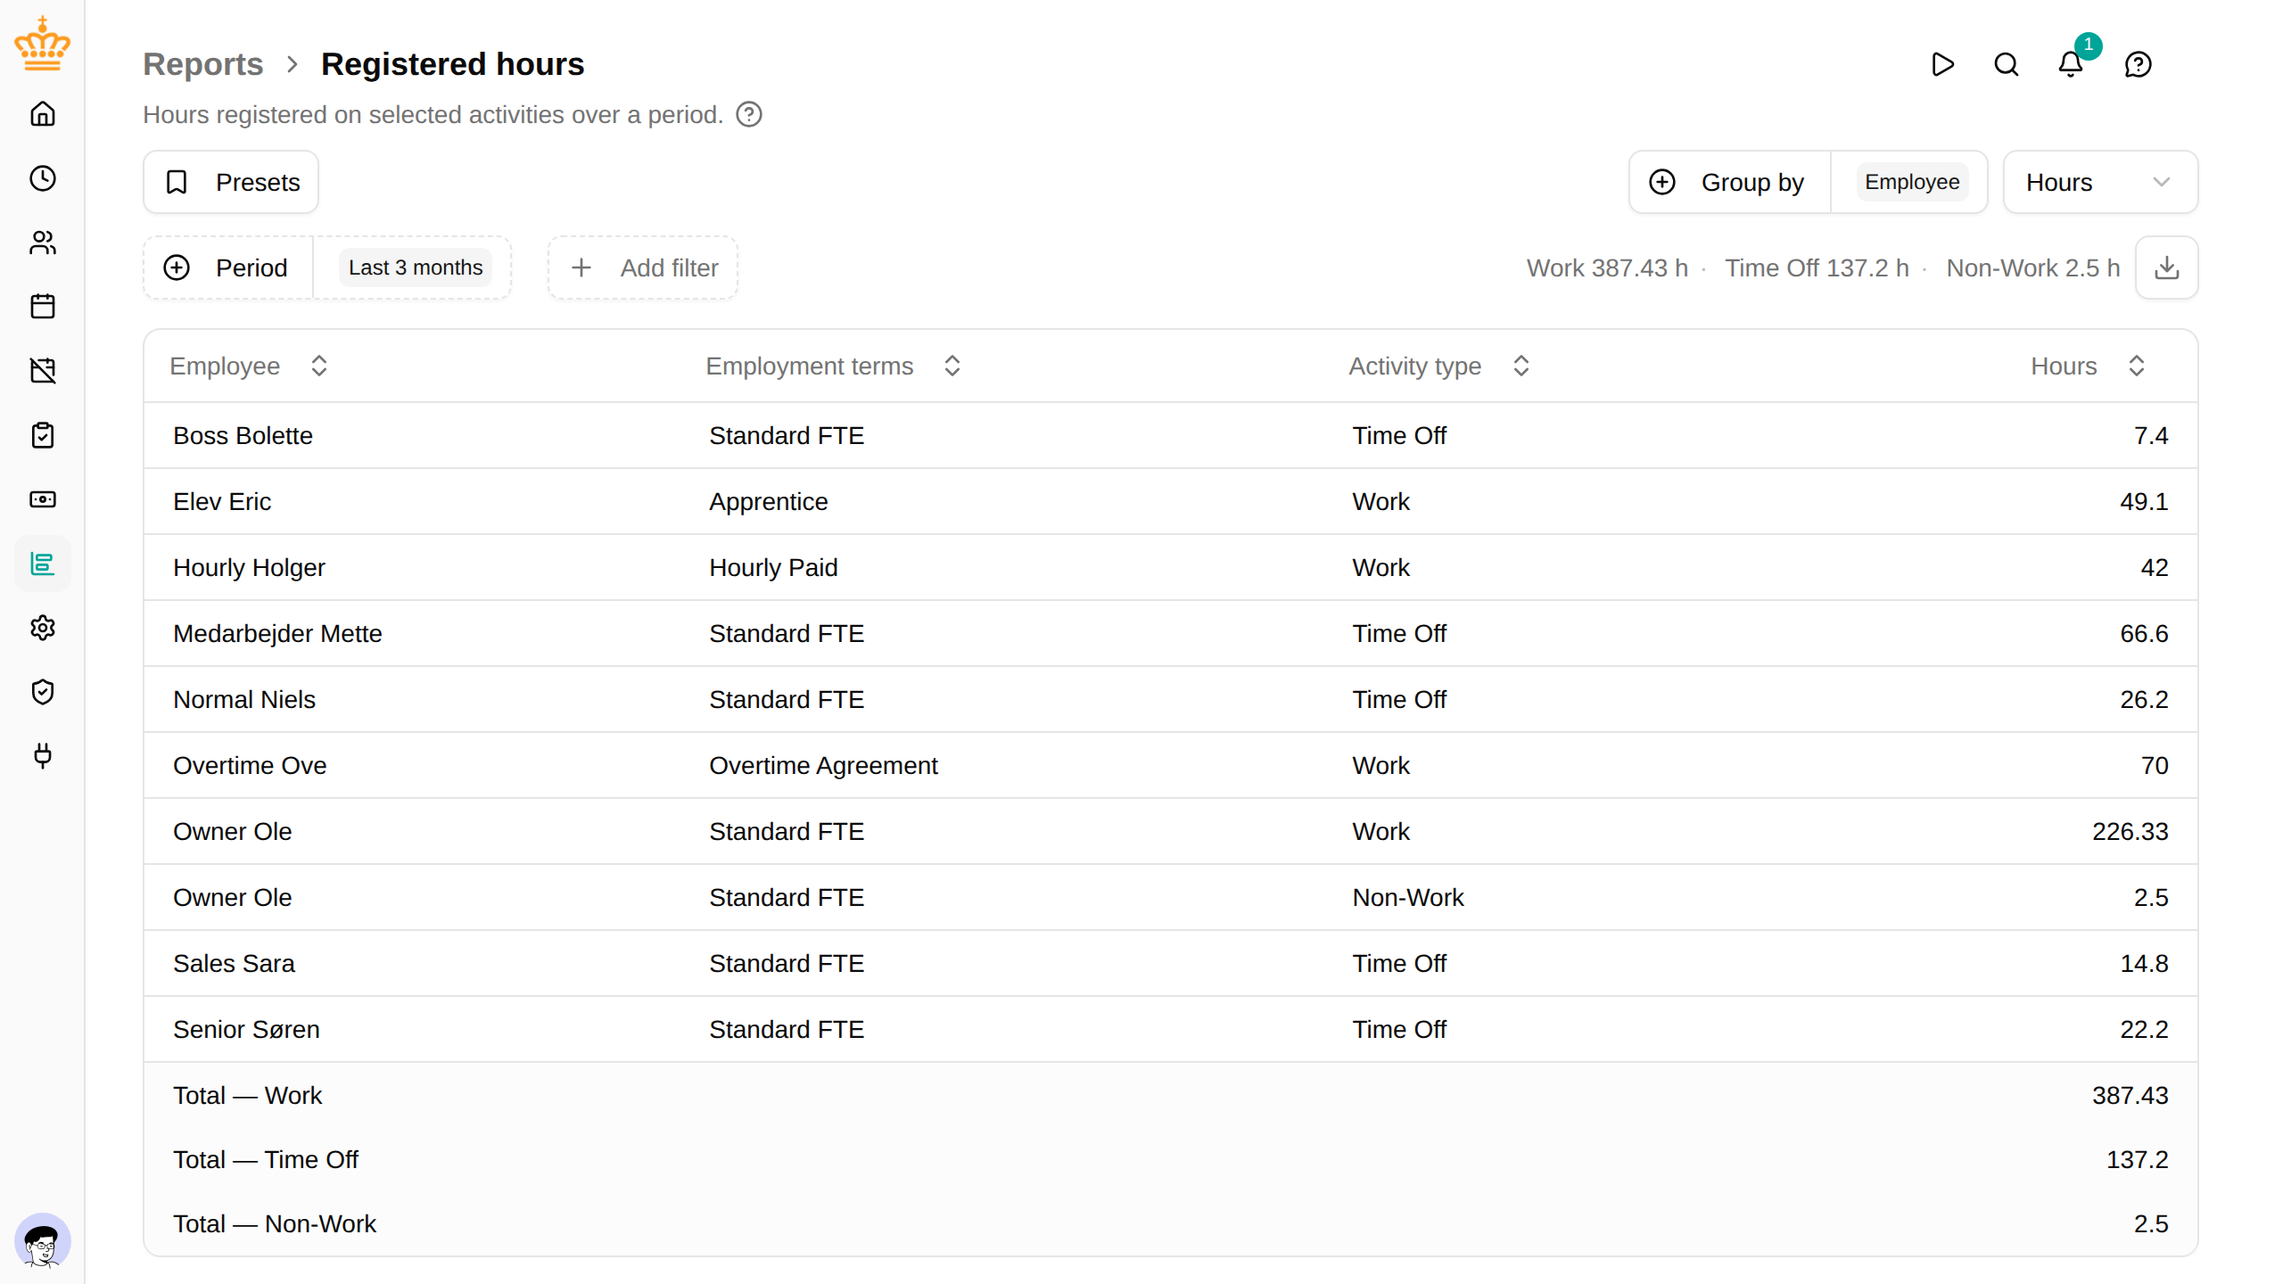Screen dimensions: 2283x1284
Task: Select Medarbejder Mette row
Action: [x=1170, y=634]
